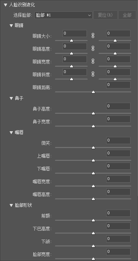The image size is (138, 261).
Task: Click the right 眼睛斜度 value field
Action: click(118, 72)
